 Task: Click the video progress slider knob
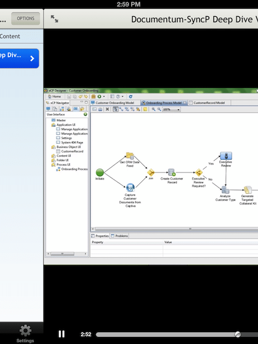[x=238, y=334]
